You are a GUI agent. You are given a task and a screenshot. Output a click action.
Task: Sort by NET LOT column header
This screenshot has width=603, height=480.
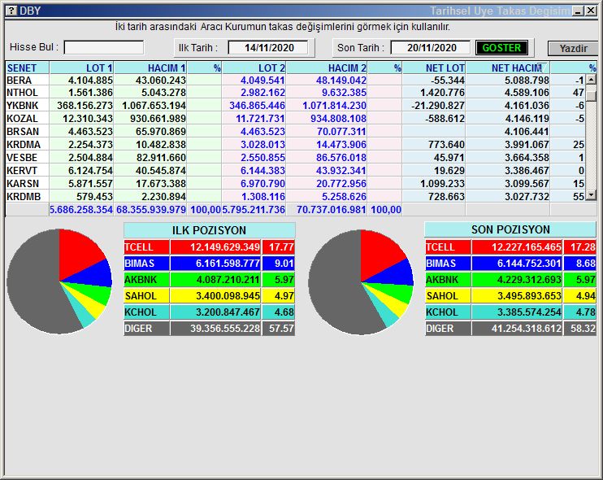[434, 68]
